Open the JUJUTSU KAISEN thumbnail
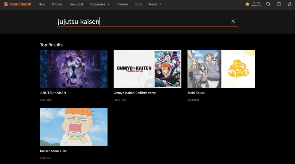The image size is (295, 164). pyautogui.click(x=74, y=69)
